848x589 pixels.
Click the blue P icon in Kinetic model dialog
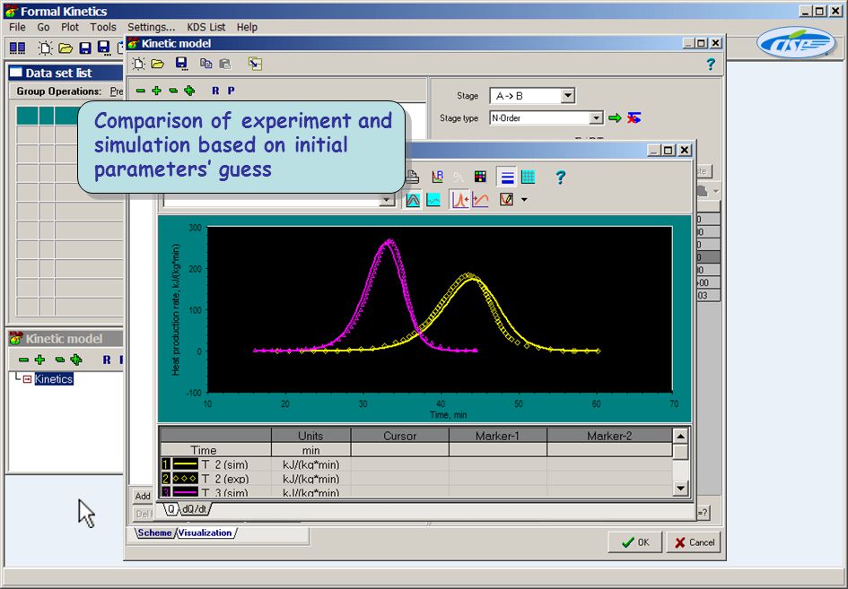click(231, 91)
